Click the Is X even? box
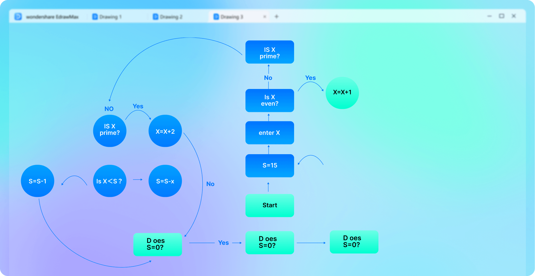Screen dimensions: 535x276 click(x=270, y=100)
